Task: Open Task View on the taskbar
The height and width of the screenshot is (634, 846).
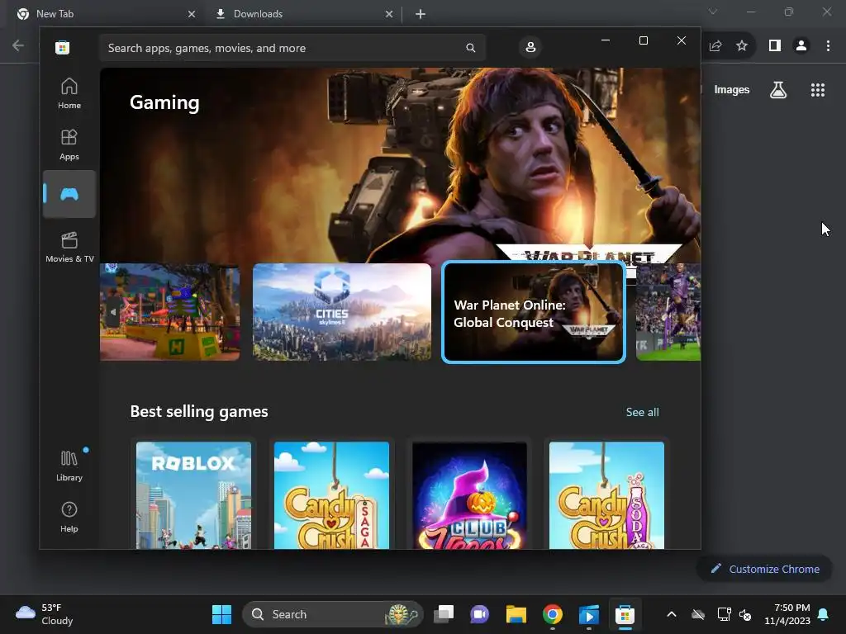Action: [444, 614]
